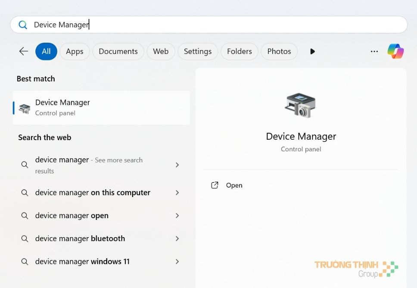Expand the 'device manager open' arrow
The height and width of the screenshot is (288, 417).
pyautogui.click(x=177, y=216)
